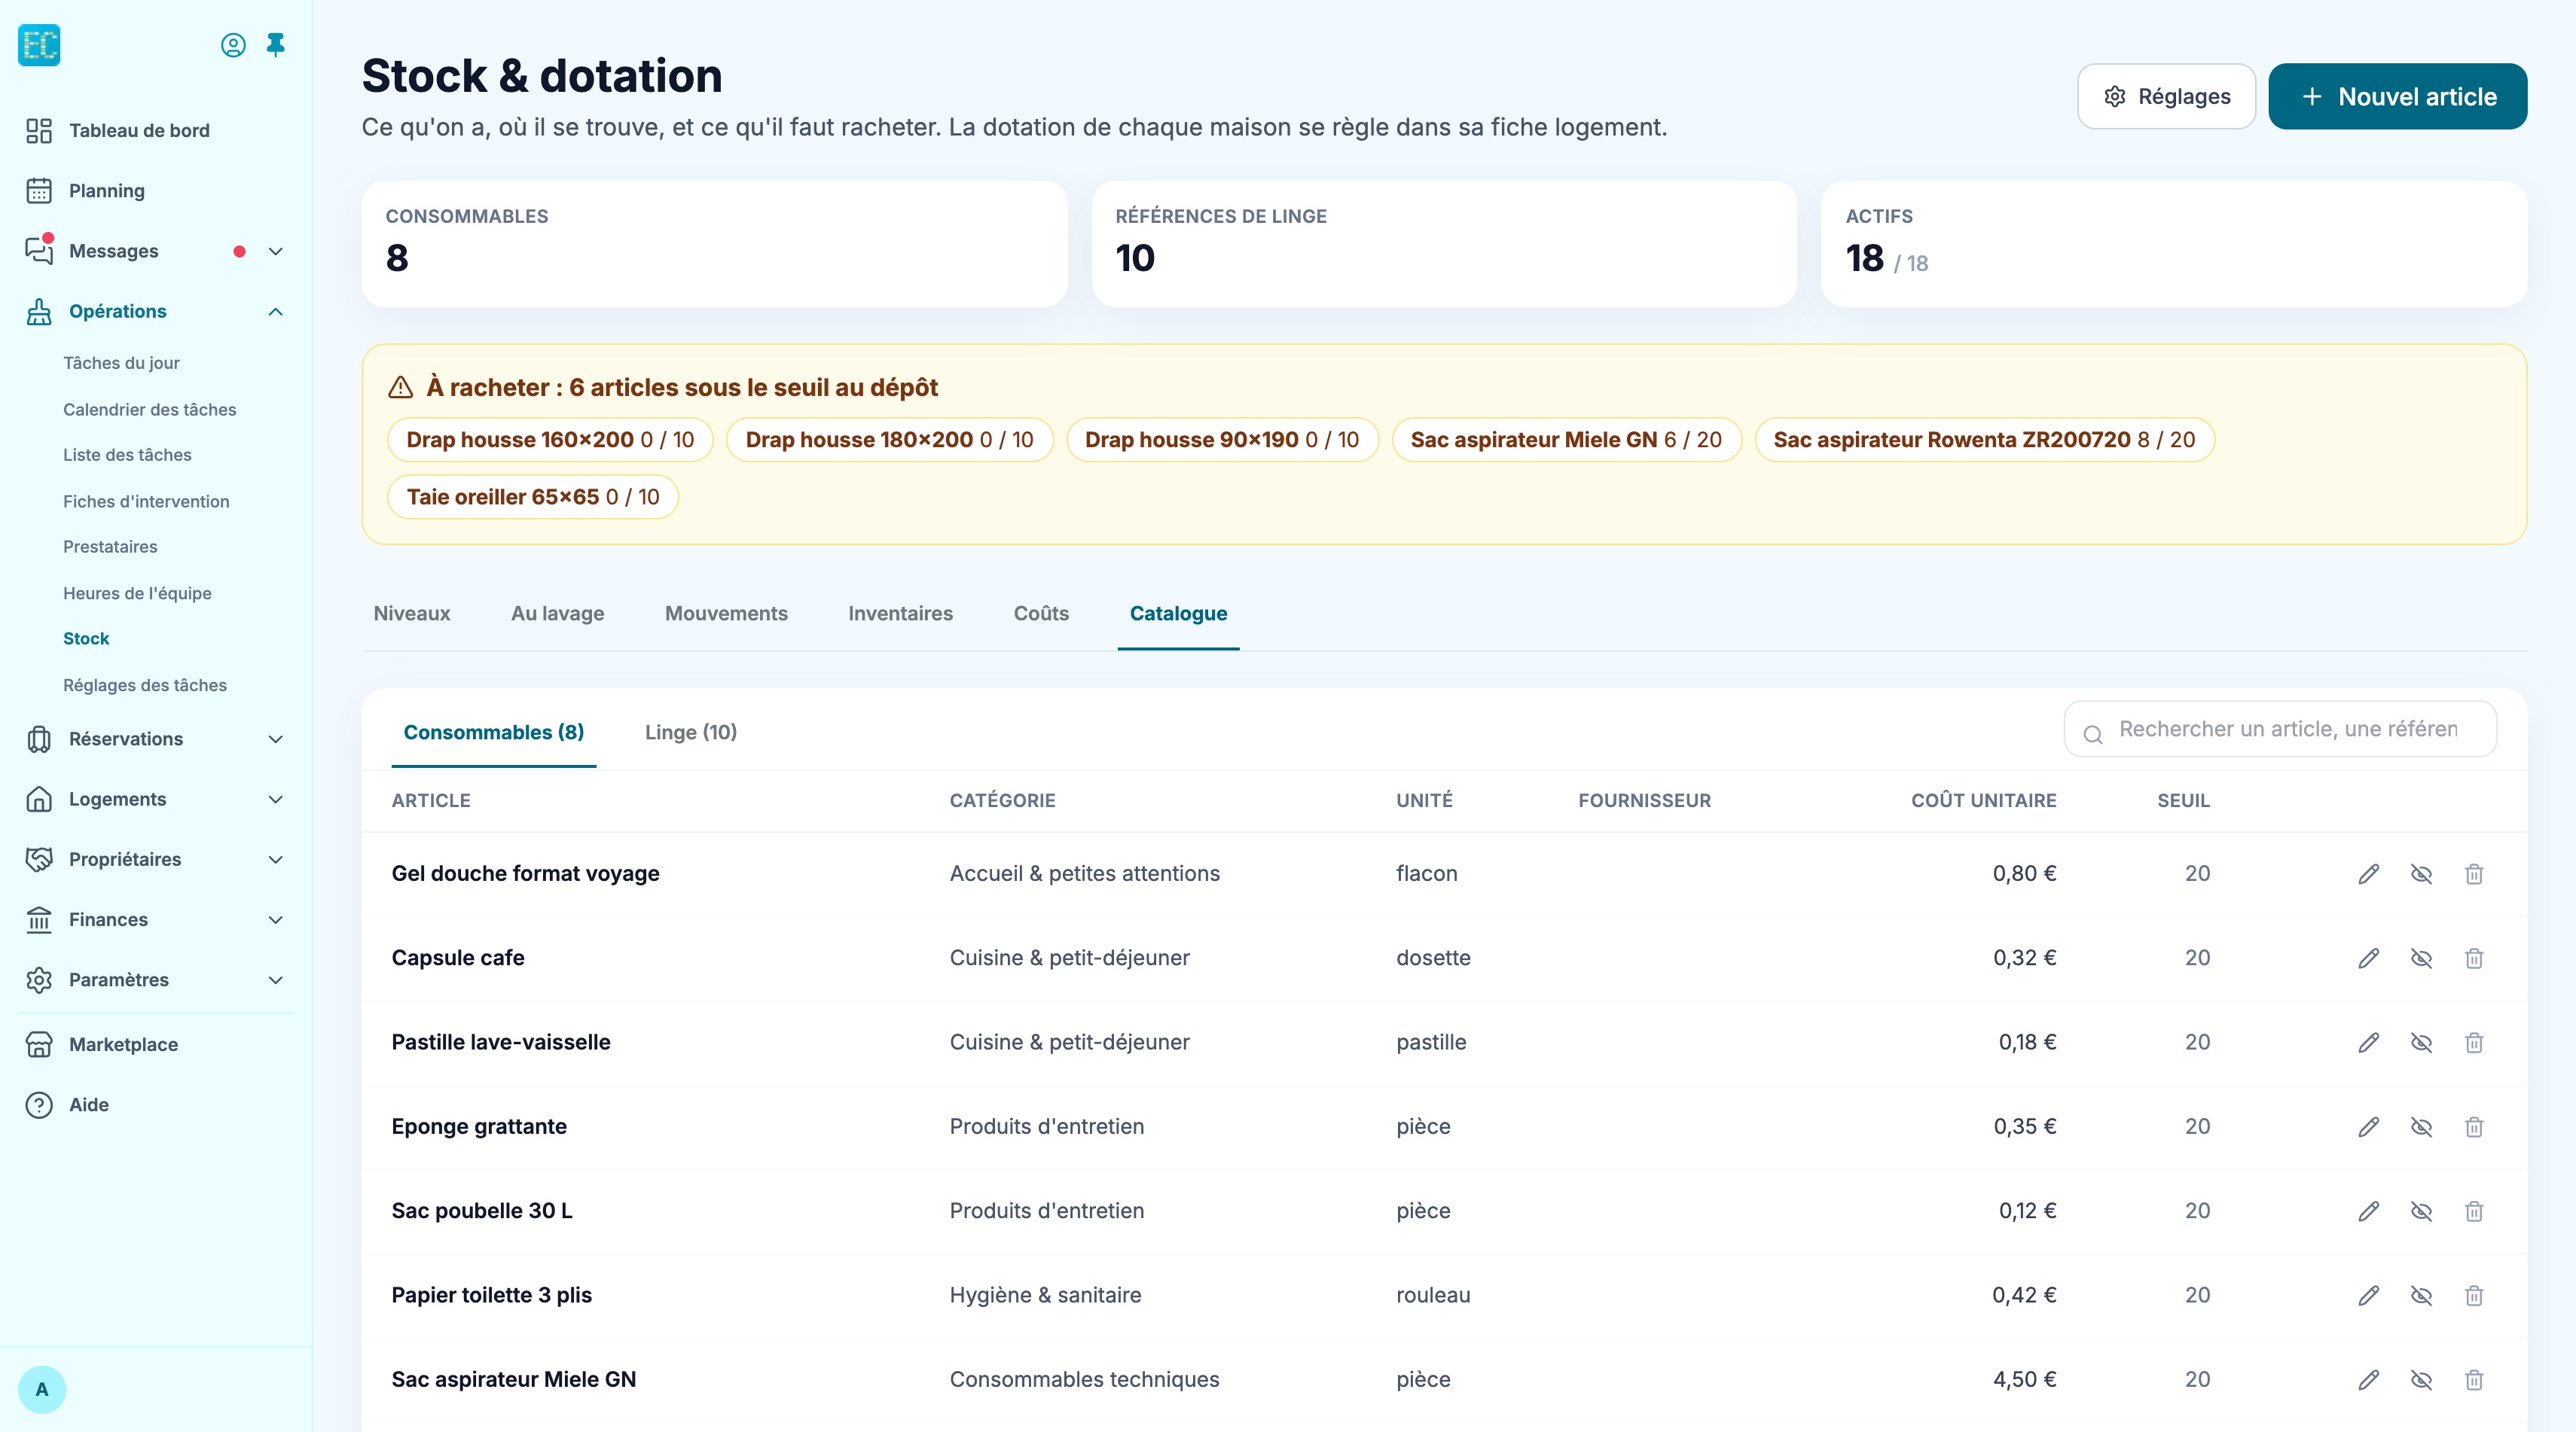Image resolution: width=2576 pixels, height=1432 pixels.
Task: Click Sac aspirateur Rowenta ZR200720 chip
Action: click(x=1984, y=440)
